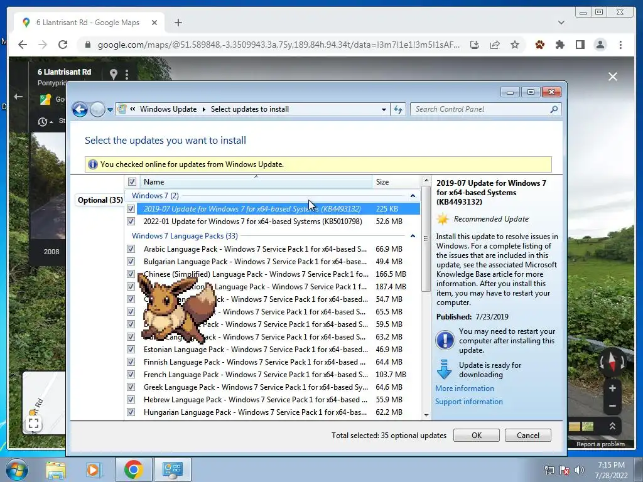Uncheck the French Language Pack checkbox

pyautogui.click(x=131, y=374)
